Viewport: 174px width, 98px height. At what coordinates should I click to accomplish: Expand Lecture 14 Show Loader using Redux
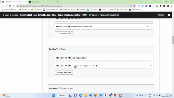[147, 66]
